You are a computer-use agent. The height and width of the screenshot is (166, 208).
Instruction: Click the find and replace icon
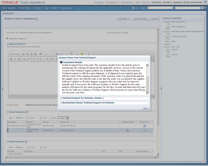click(x=89, y=54)
